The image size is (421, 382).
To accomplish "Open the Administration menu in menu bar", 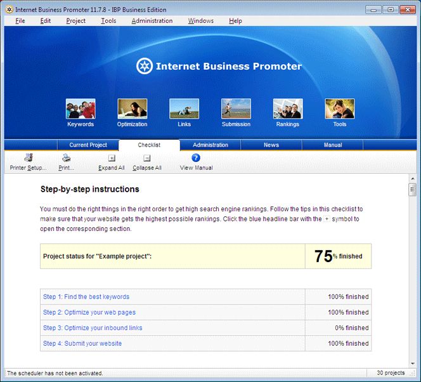I will click(x=152, y=21).
